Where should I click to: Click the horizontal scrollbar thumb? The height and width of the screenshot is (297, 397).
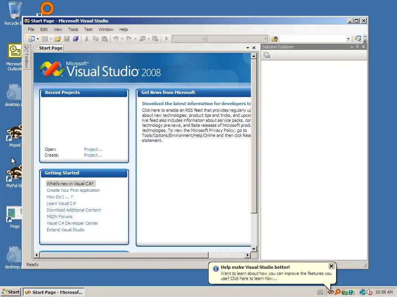(x=124, y=255)
